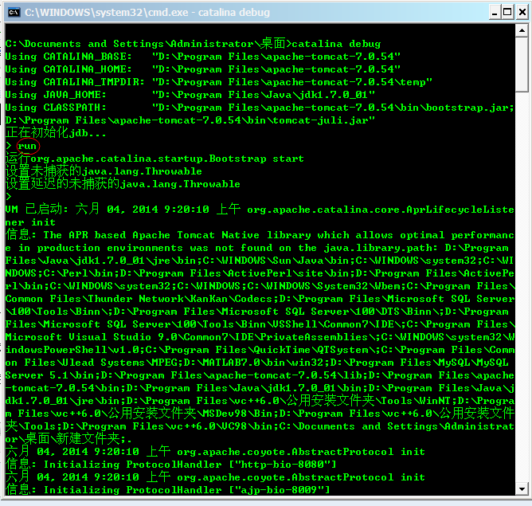Click 'org.apache.catalina.startup.Bootstrap start' text
Viewport: 532px width, 506px height.
[167, 159]
